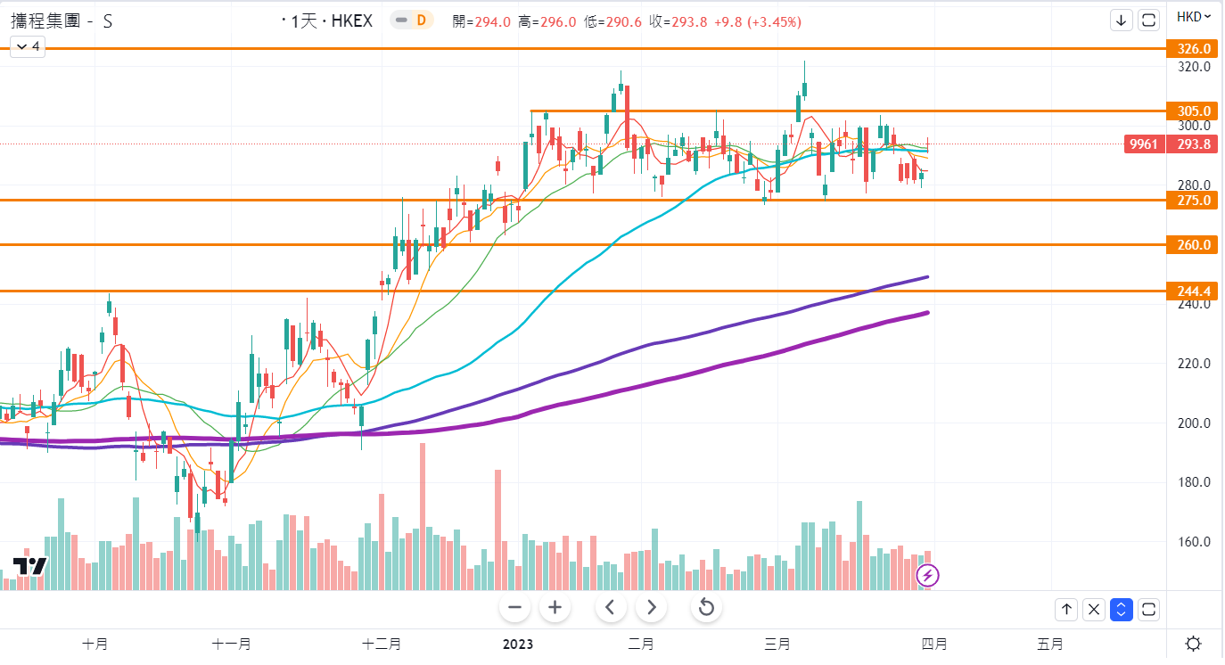1225x665 pixels.
Task: Maximize the top chart pane
Action: [x=1148, y=20]
